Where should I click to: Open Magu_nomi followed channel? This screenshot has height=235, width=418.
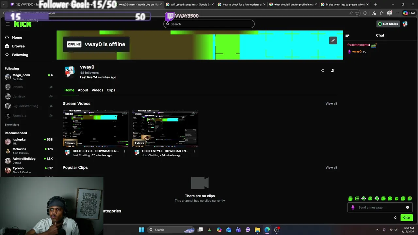click(29, 77)
